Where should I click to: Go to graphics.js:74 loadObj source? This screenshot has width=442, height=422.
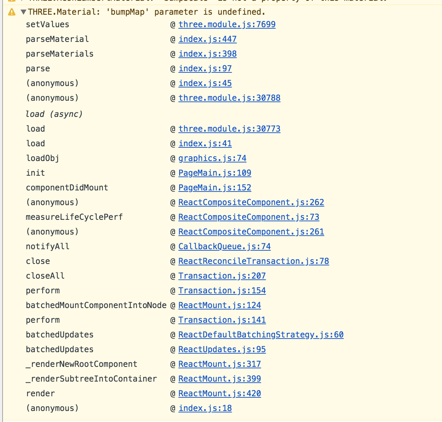pos(212,158)
